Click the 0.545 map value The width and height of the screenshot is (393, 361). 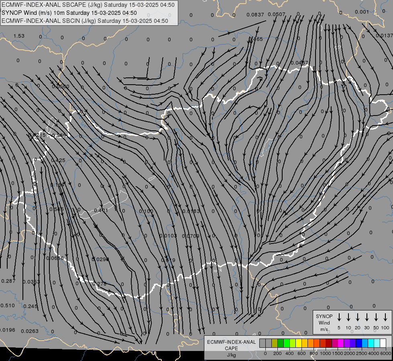pos(56,209)
